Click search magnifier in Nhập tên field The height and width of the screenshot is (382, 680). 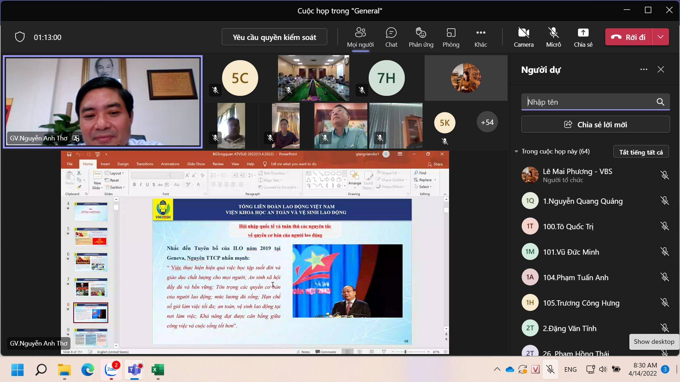coord(660,102)
